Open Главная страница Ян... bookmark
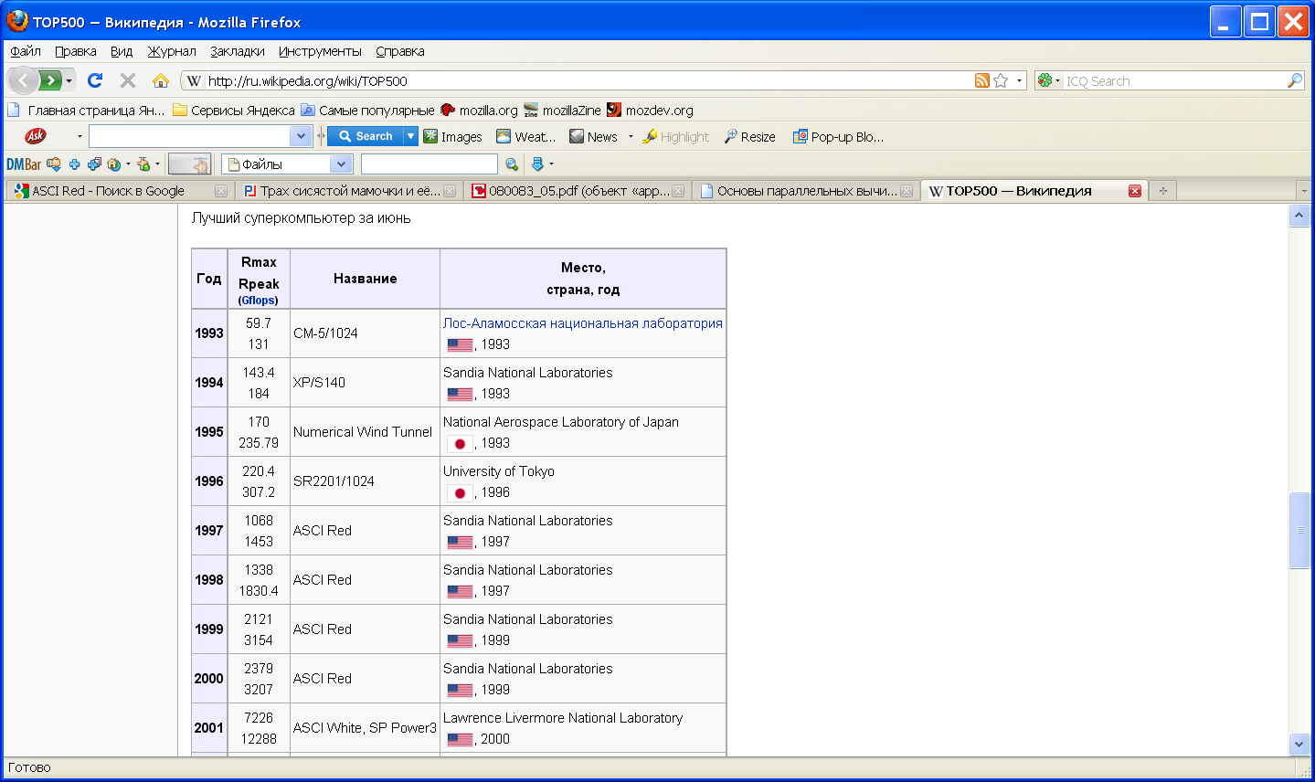The width and height of the screenshot is (1315, 782). pos(87,111)
